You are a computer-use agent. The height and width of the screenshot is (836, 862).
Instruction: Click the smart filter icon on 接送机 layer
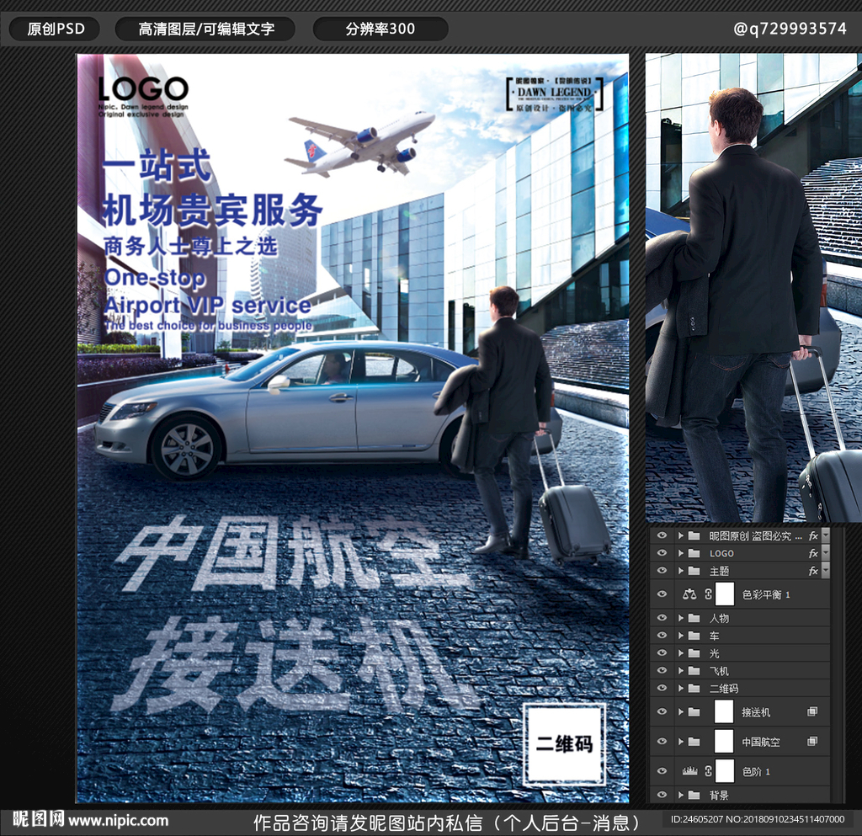(x=812, y=712)
